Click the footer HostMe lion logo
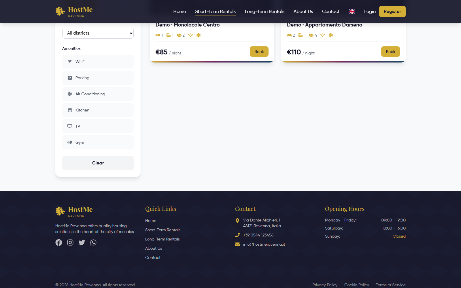 click(60, 211)
